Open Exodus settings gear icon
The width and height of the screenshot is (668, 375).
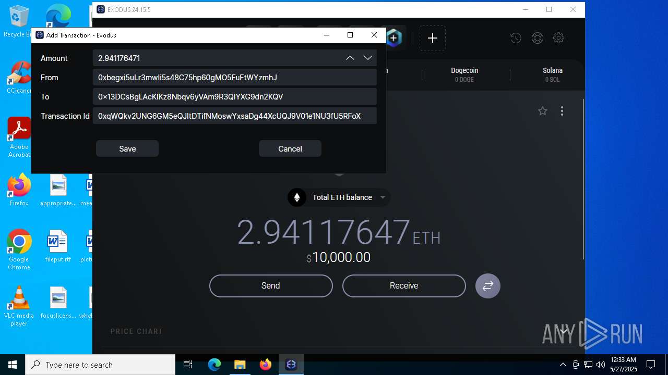[x=559, y=37]
